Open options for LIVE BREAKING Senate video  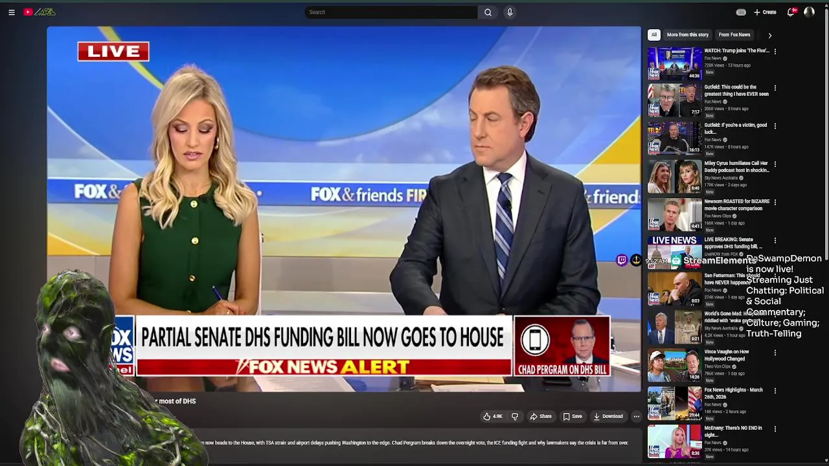point(775,240)
